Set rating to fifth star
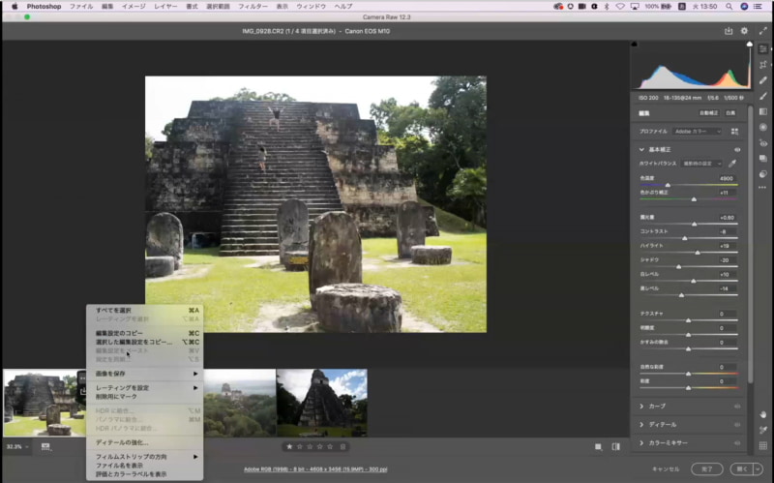 pos(330,447)
